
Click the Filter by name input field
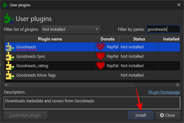(163, 29)
